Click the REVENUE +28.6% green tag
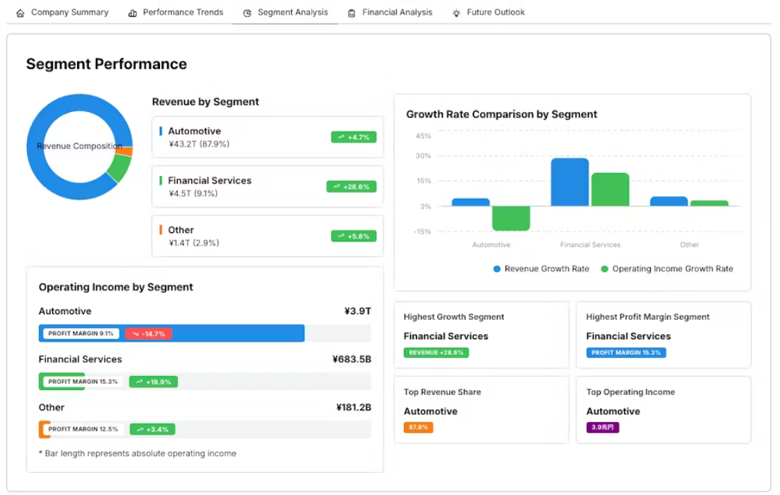780x495 pixels. 436,352
